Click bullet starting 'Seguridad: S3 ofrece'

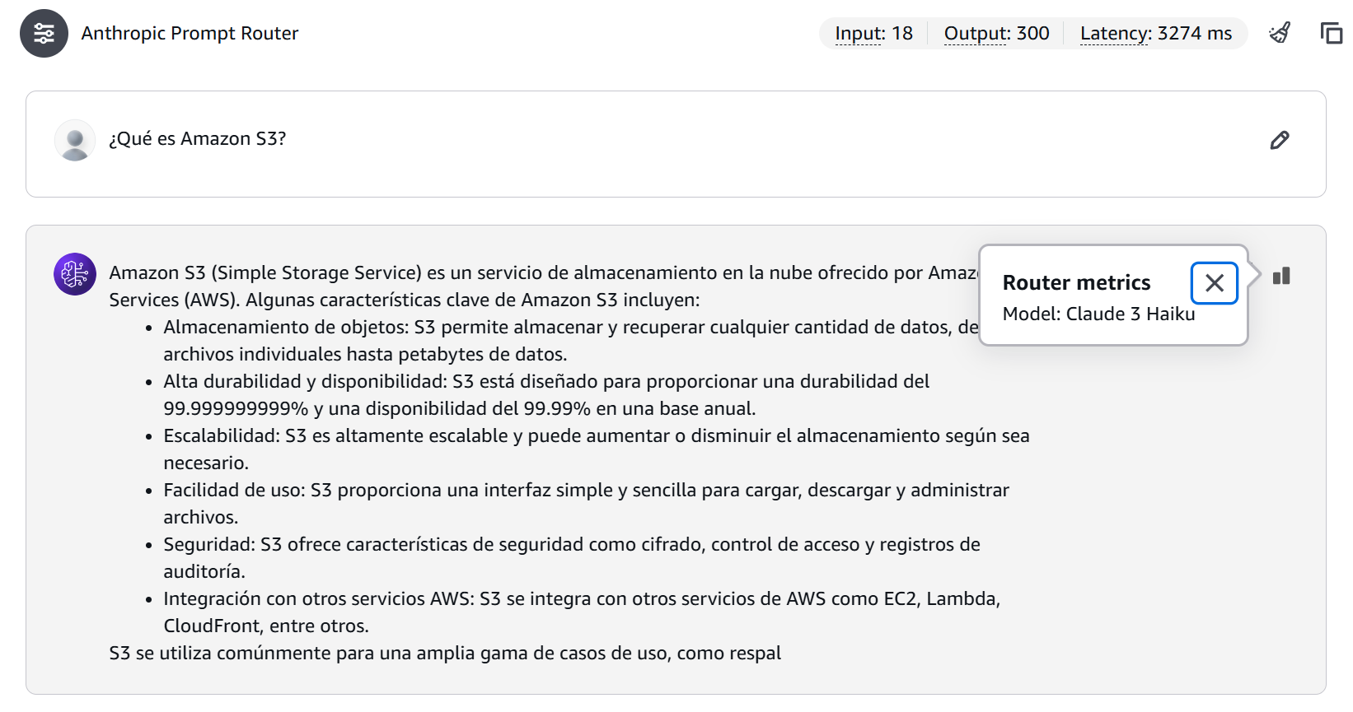click(x=572, y=558)
